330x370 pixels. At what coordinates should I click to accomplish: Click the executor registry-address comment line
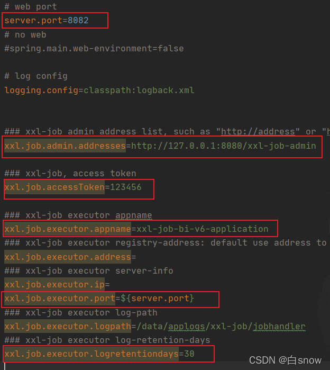(x=166, y=243)
